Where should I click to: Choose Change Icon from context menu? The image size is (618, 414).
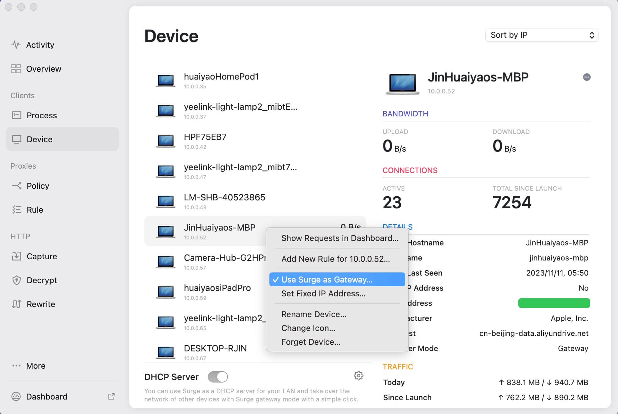click(337, 328)
